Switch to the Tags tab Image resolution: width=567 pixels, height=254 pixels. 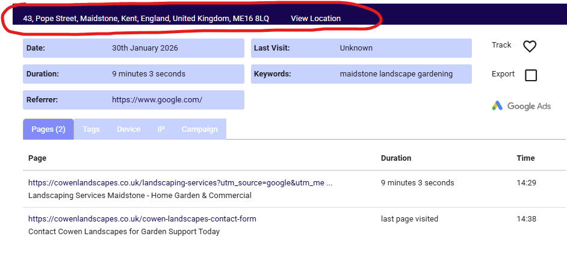[x=91, y=129]
